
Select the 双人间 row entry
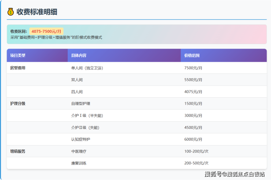pos(77,80)
